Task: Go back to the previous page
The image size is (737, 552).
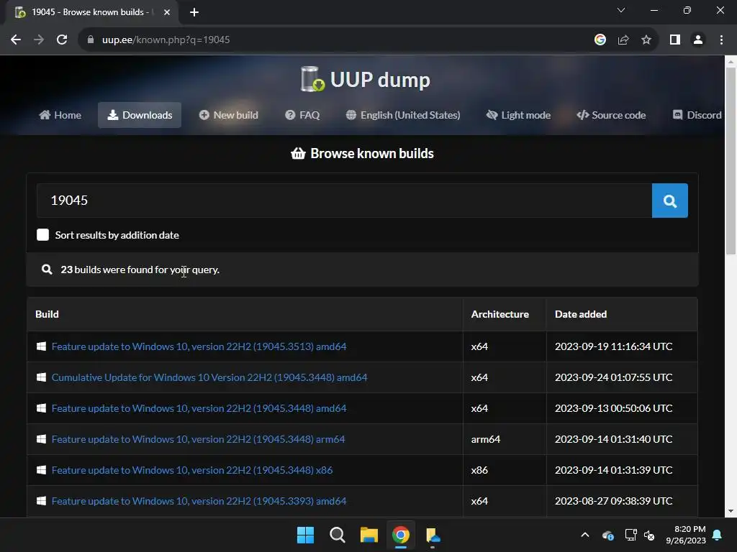Action: 16,40
